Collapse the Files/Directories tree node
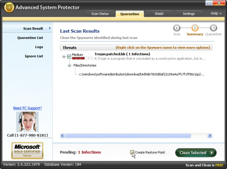The width and height of the screenshot is (227, 169). pyautogui.click(x=70, y=66)
